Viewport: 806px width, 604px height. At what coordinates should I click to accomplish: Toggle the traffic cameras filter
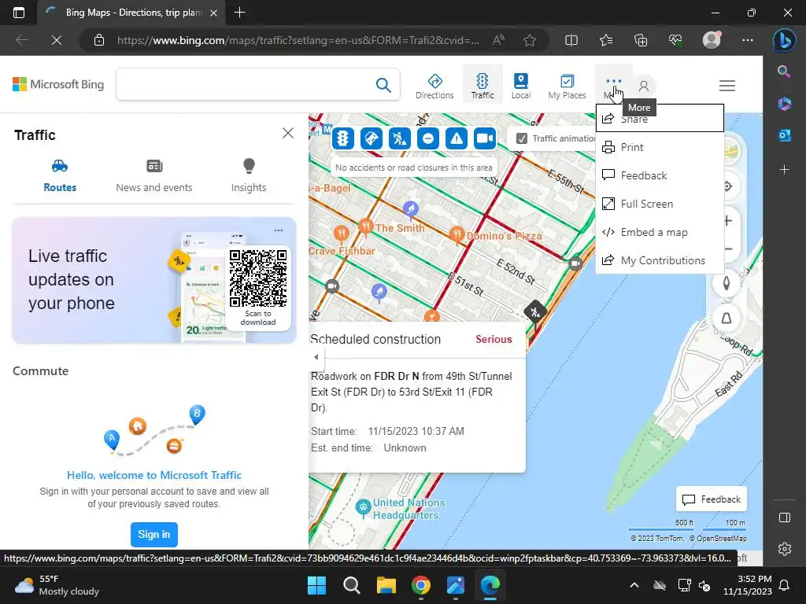tap(484, 138)
